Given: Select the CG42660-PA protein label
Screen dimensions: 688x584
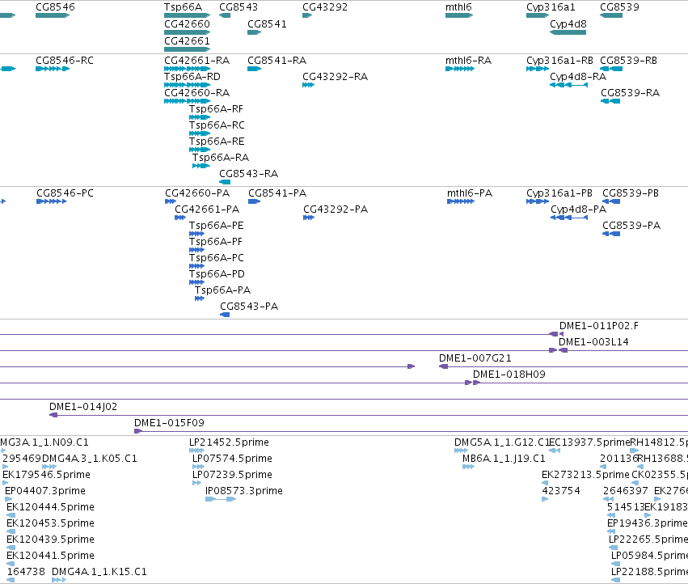Looking at the screenshot, I should click(197, 193).
